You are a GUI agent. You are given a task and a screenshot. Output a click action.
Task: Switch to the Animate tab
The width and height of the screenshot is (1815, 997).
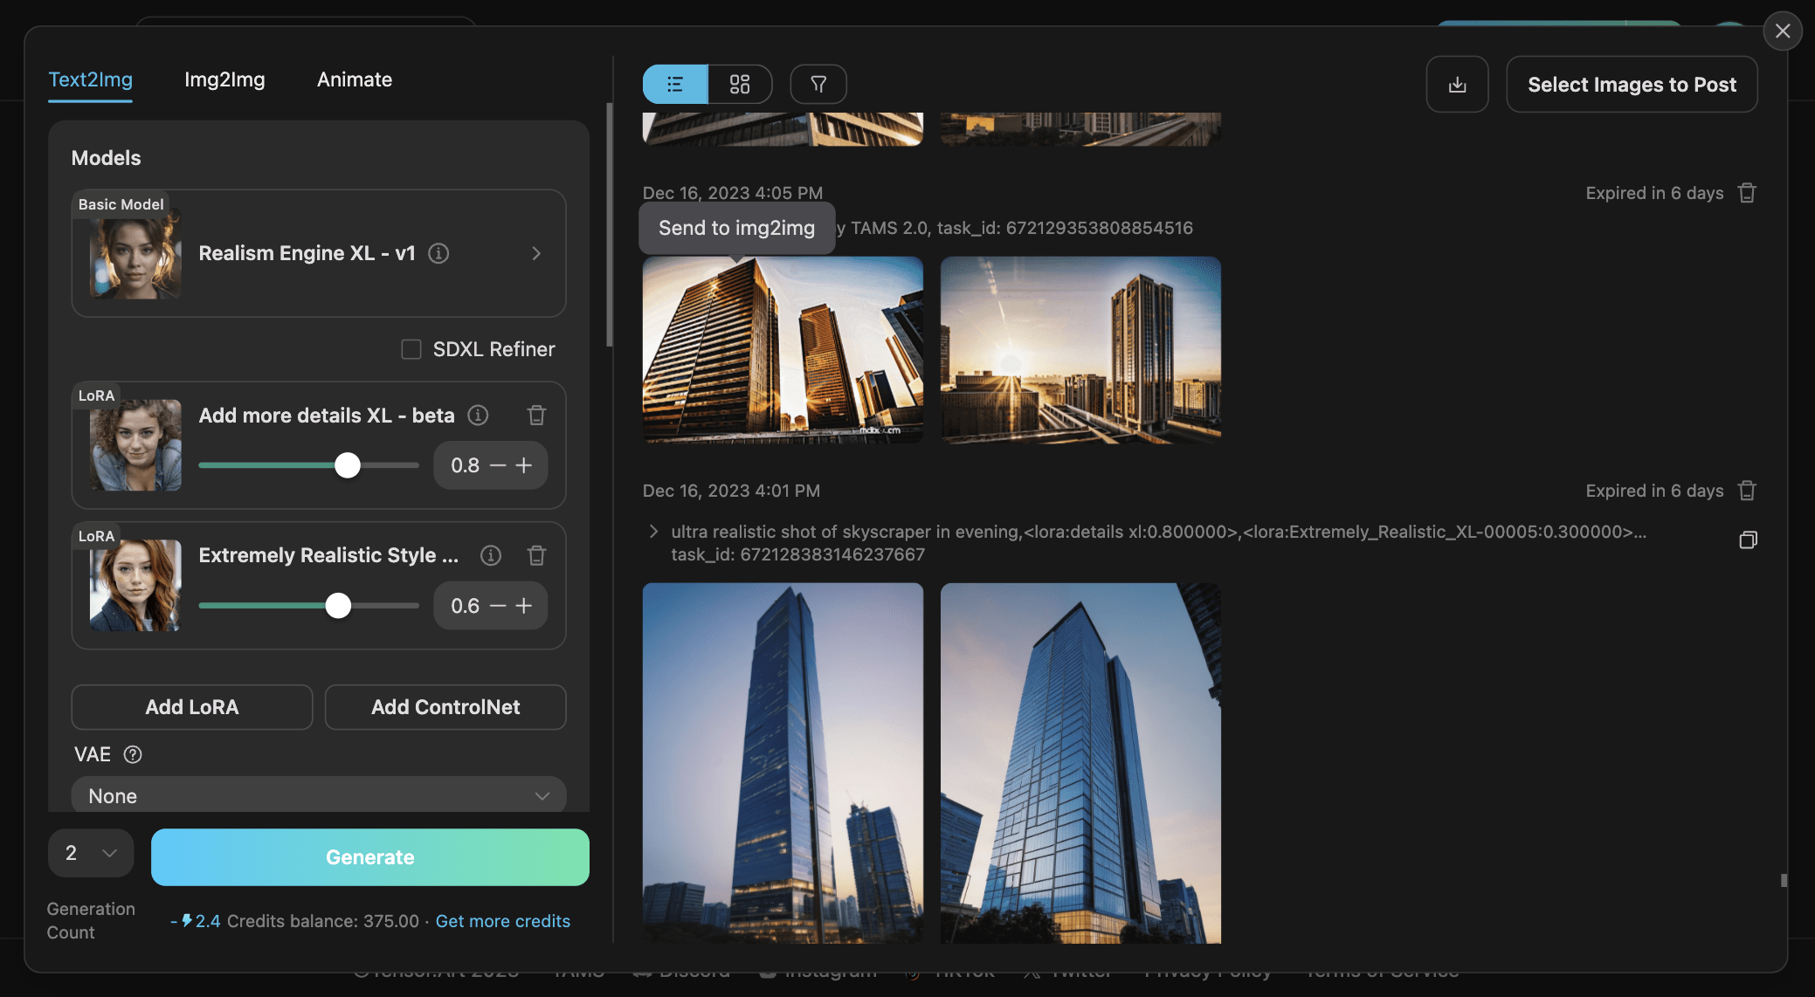pos(354,79)
